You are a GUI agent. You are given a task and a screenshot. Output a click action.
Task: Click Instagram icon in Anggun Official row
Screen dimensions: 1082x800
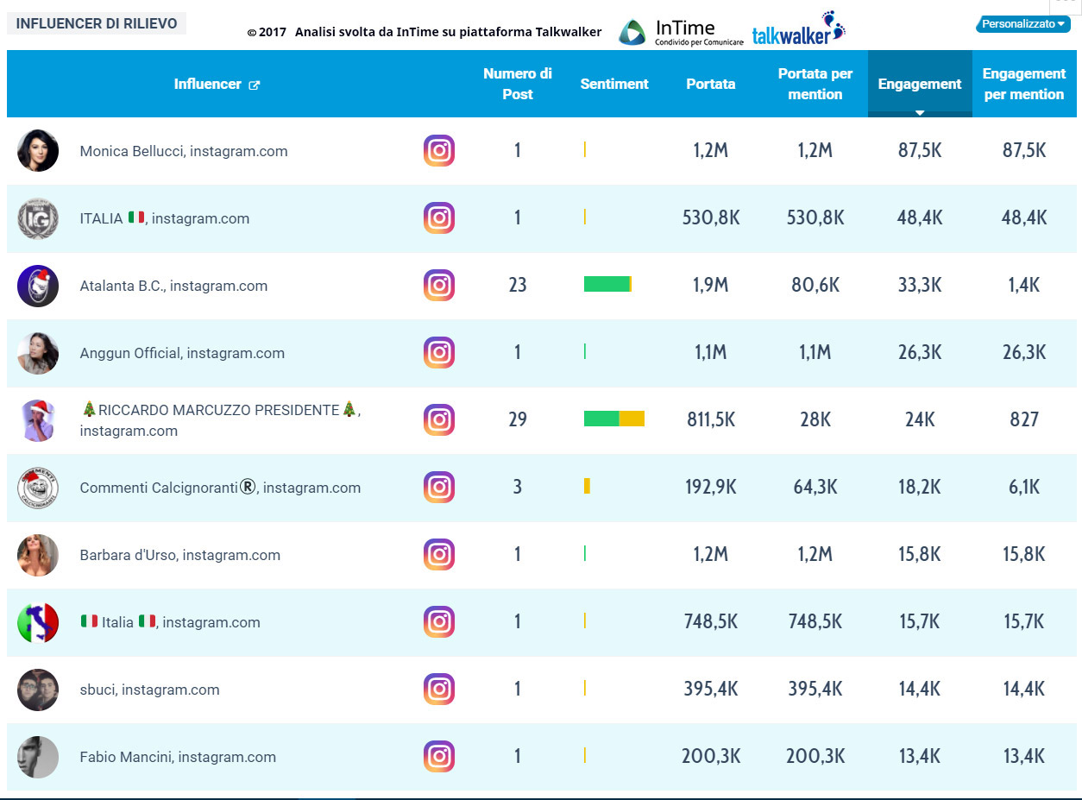[x=439, y=353]
